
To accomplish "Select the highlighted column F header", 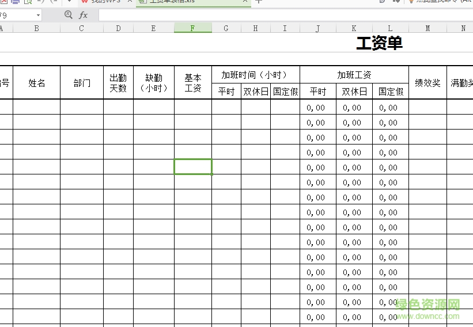I will click(193, 28).
